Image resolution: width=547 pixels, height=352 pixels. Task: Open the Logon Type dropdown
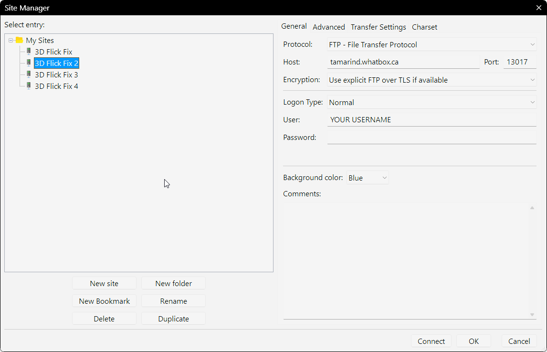click(431, 103)
